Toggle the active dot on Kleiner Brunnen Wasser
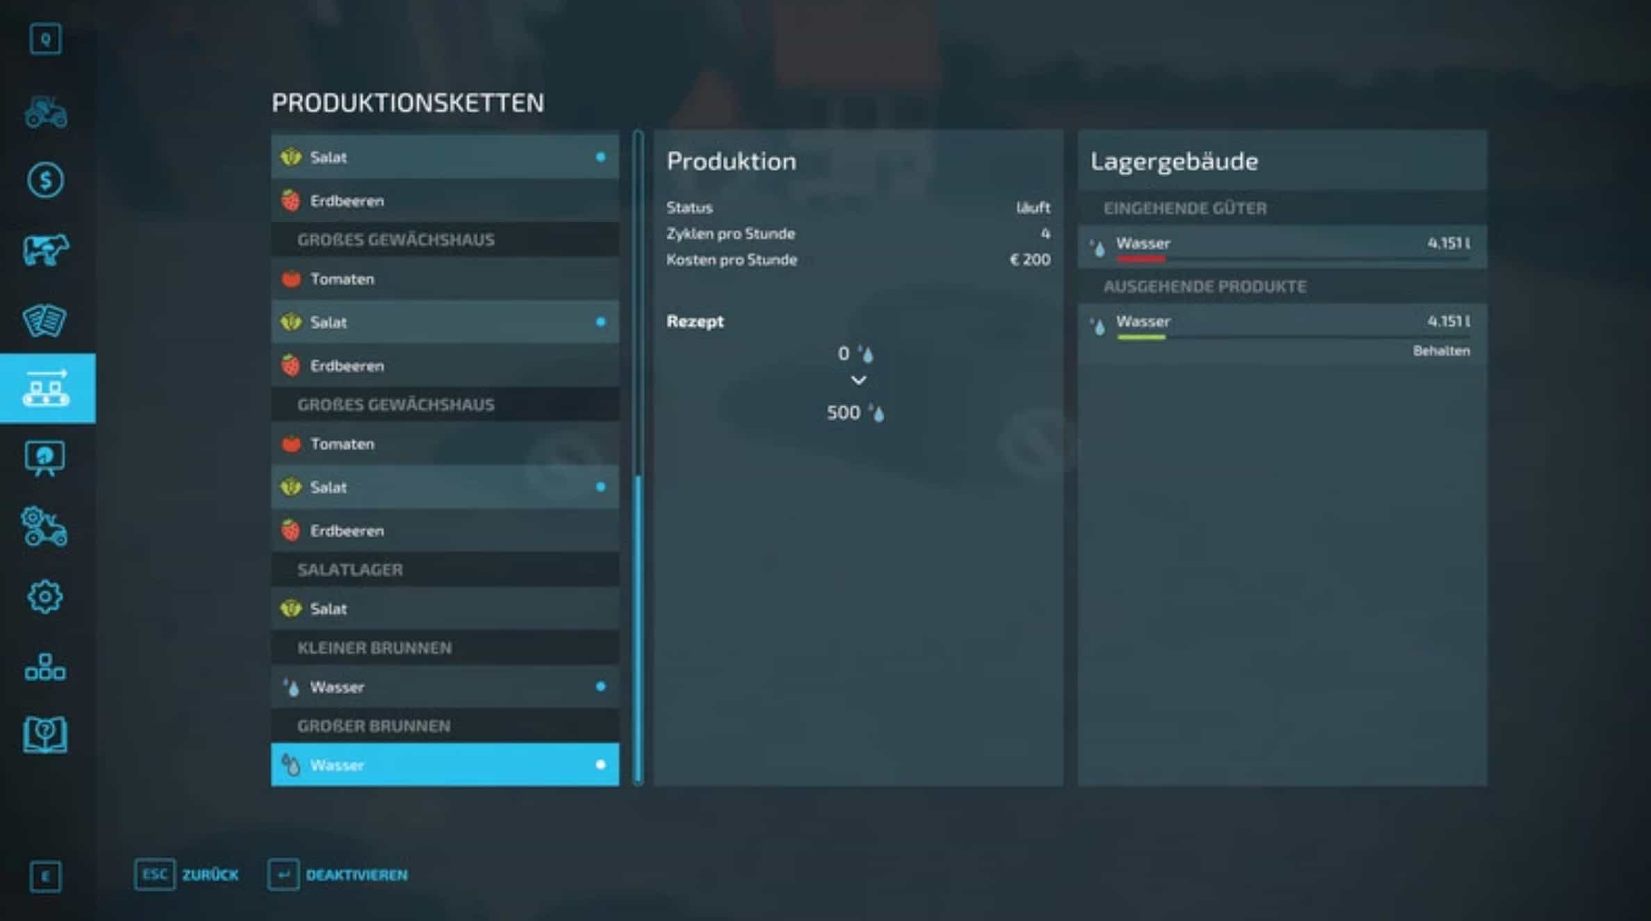Screen dimensions: 1651x921 point(600,687)
